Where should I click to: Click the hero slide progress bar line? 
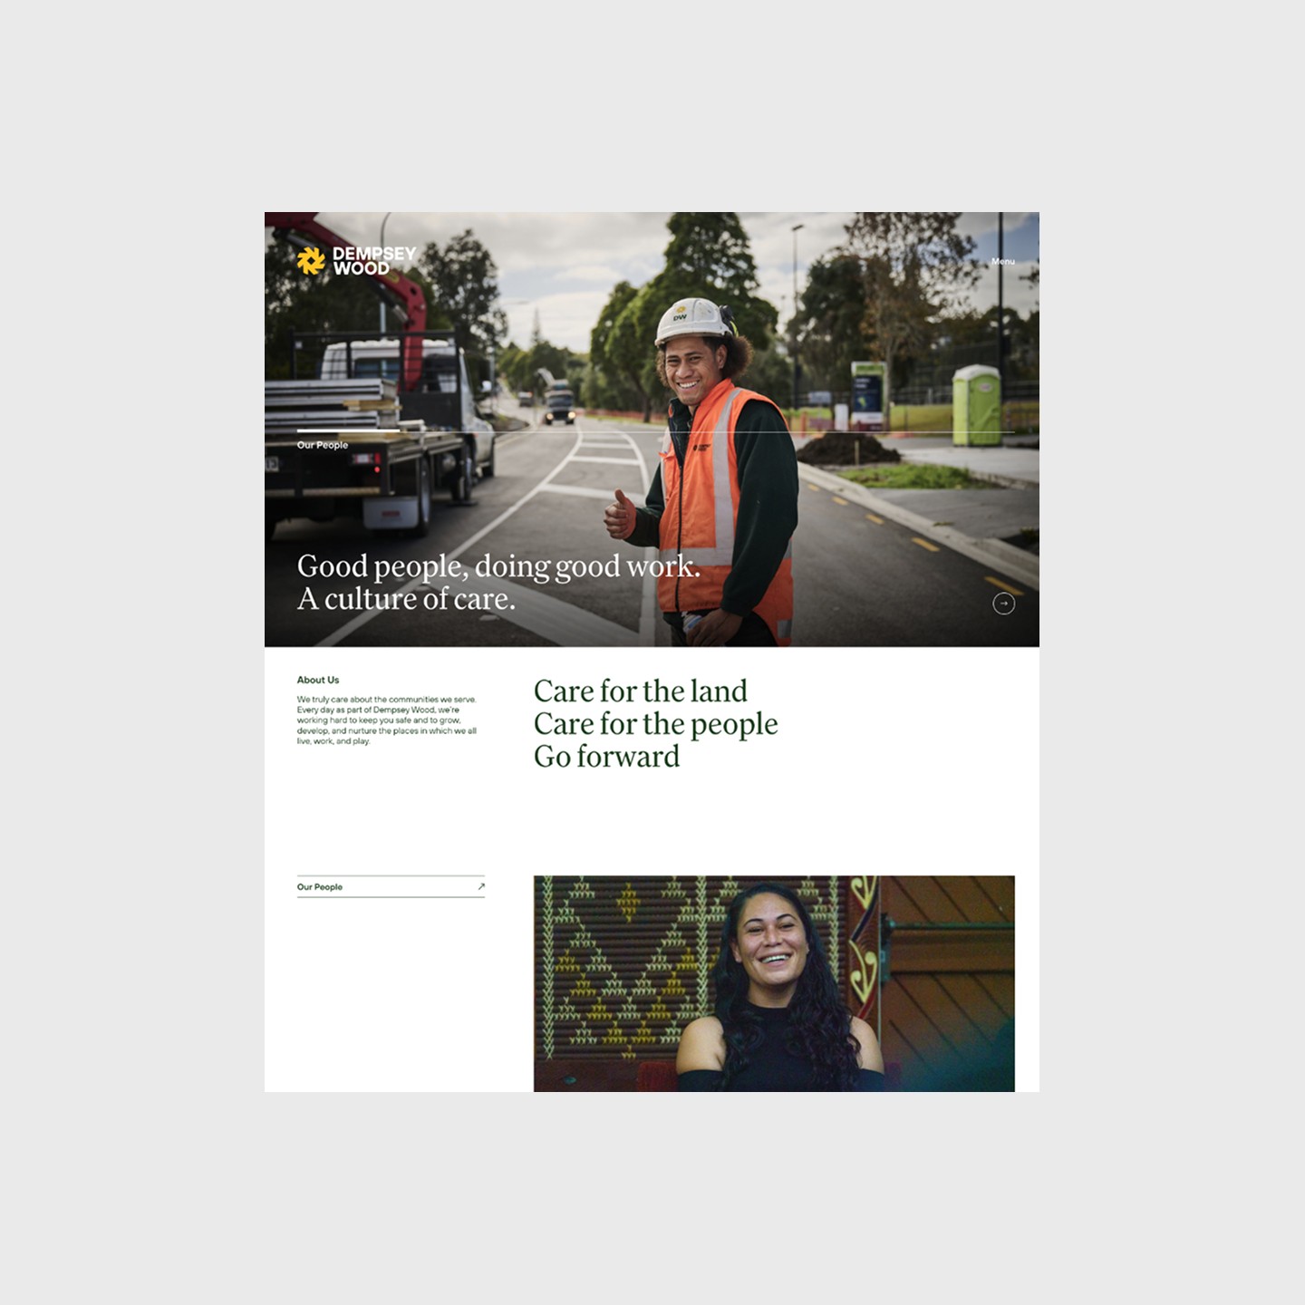pyautogui.click(x=655, y=431)
